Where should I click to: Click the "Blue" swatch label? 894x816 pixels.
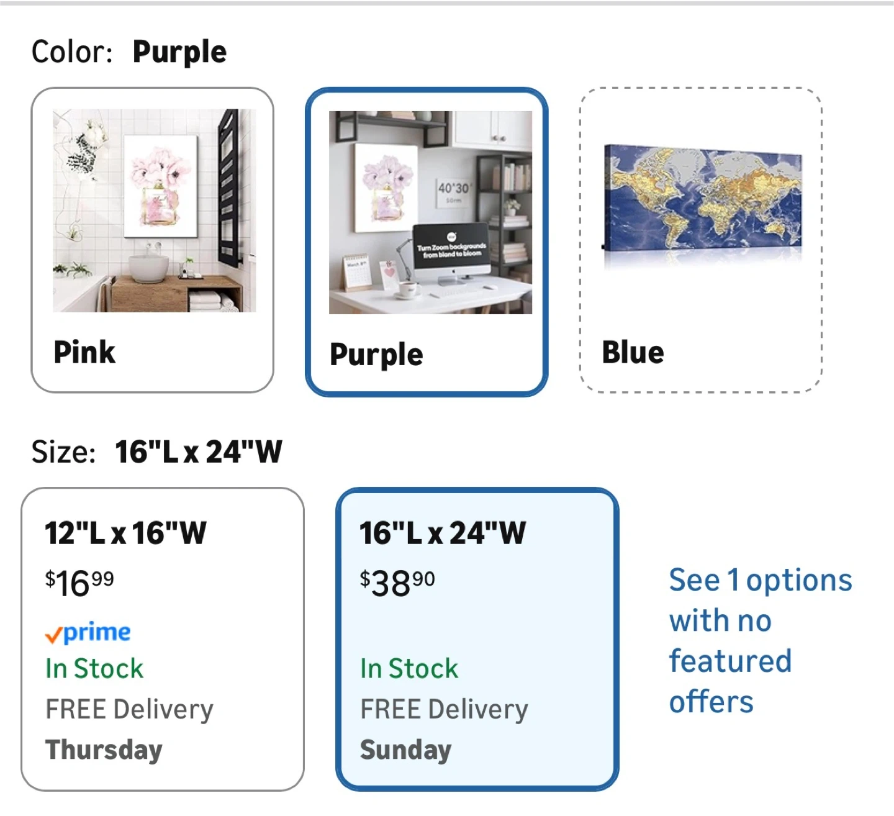tap(633, 352)
